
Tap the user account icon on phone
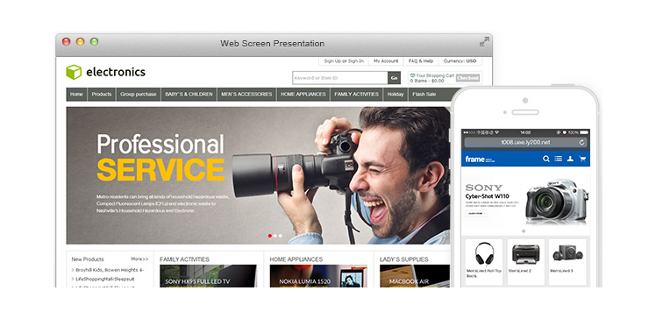click(570, 159)
